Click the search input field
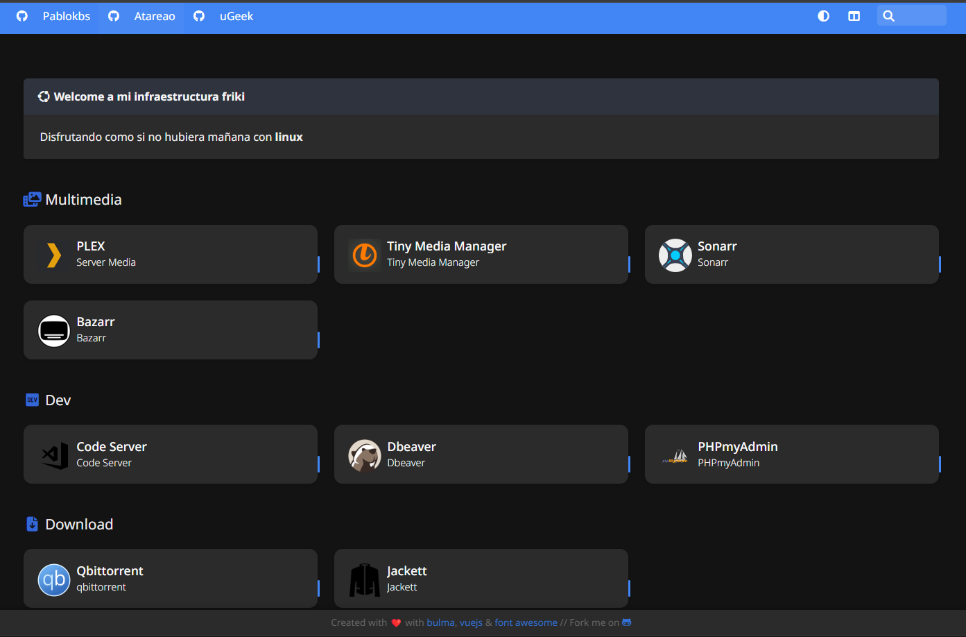Screen dimensions: 966x637 coord(915,15)
